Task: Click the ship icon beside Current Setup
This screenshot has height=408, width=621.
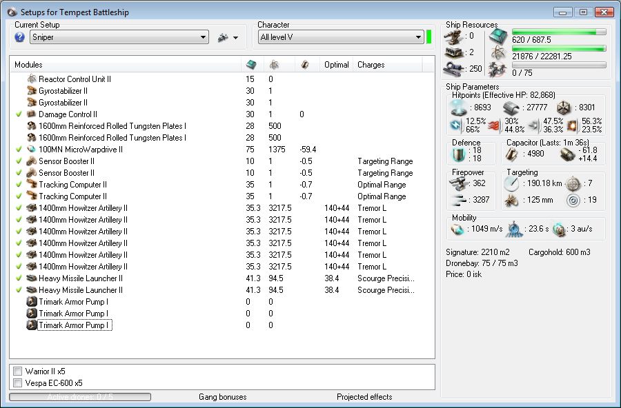Action: (223, 37)
